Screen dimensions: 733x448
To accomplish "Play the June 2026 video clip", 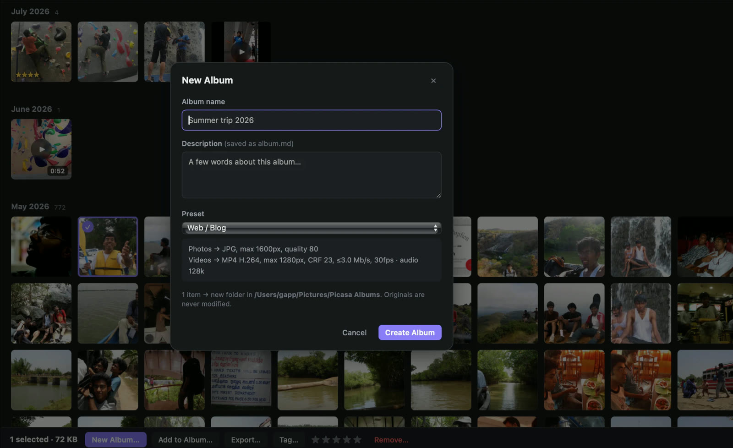I will pos(41,149).
